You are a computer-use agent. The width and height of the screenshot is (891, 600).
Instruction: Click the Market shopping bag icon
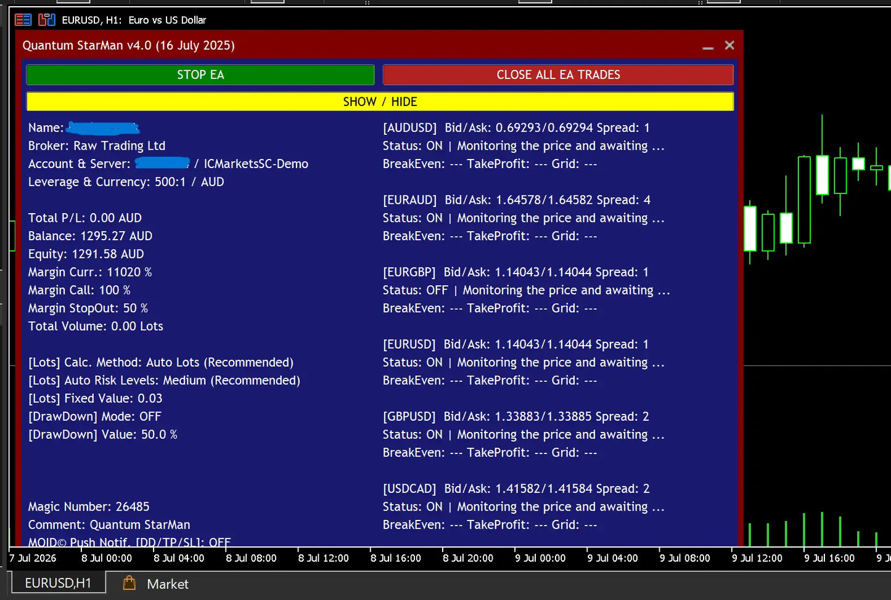[x=129, y=583]
